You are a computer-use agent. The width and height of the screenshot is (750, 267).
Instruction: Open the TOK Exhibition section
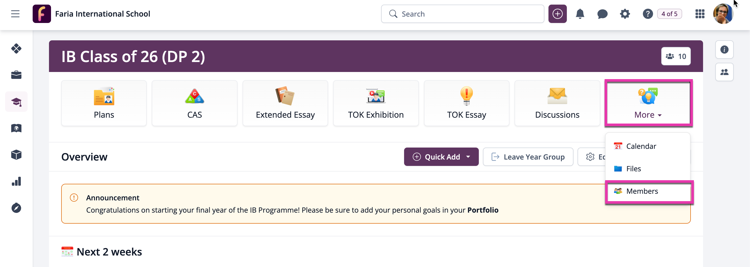tap(376, 103)
